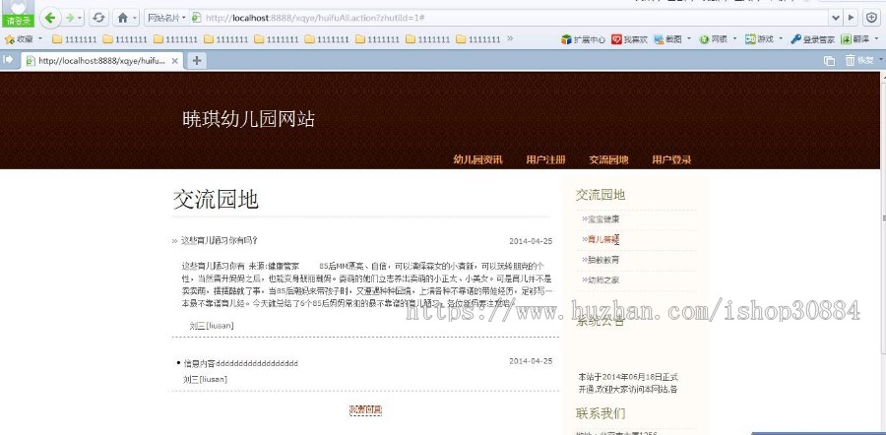886x435 pixels.
Task: Click the 网银 online banking tool
Action: [x=713, y=39]
